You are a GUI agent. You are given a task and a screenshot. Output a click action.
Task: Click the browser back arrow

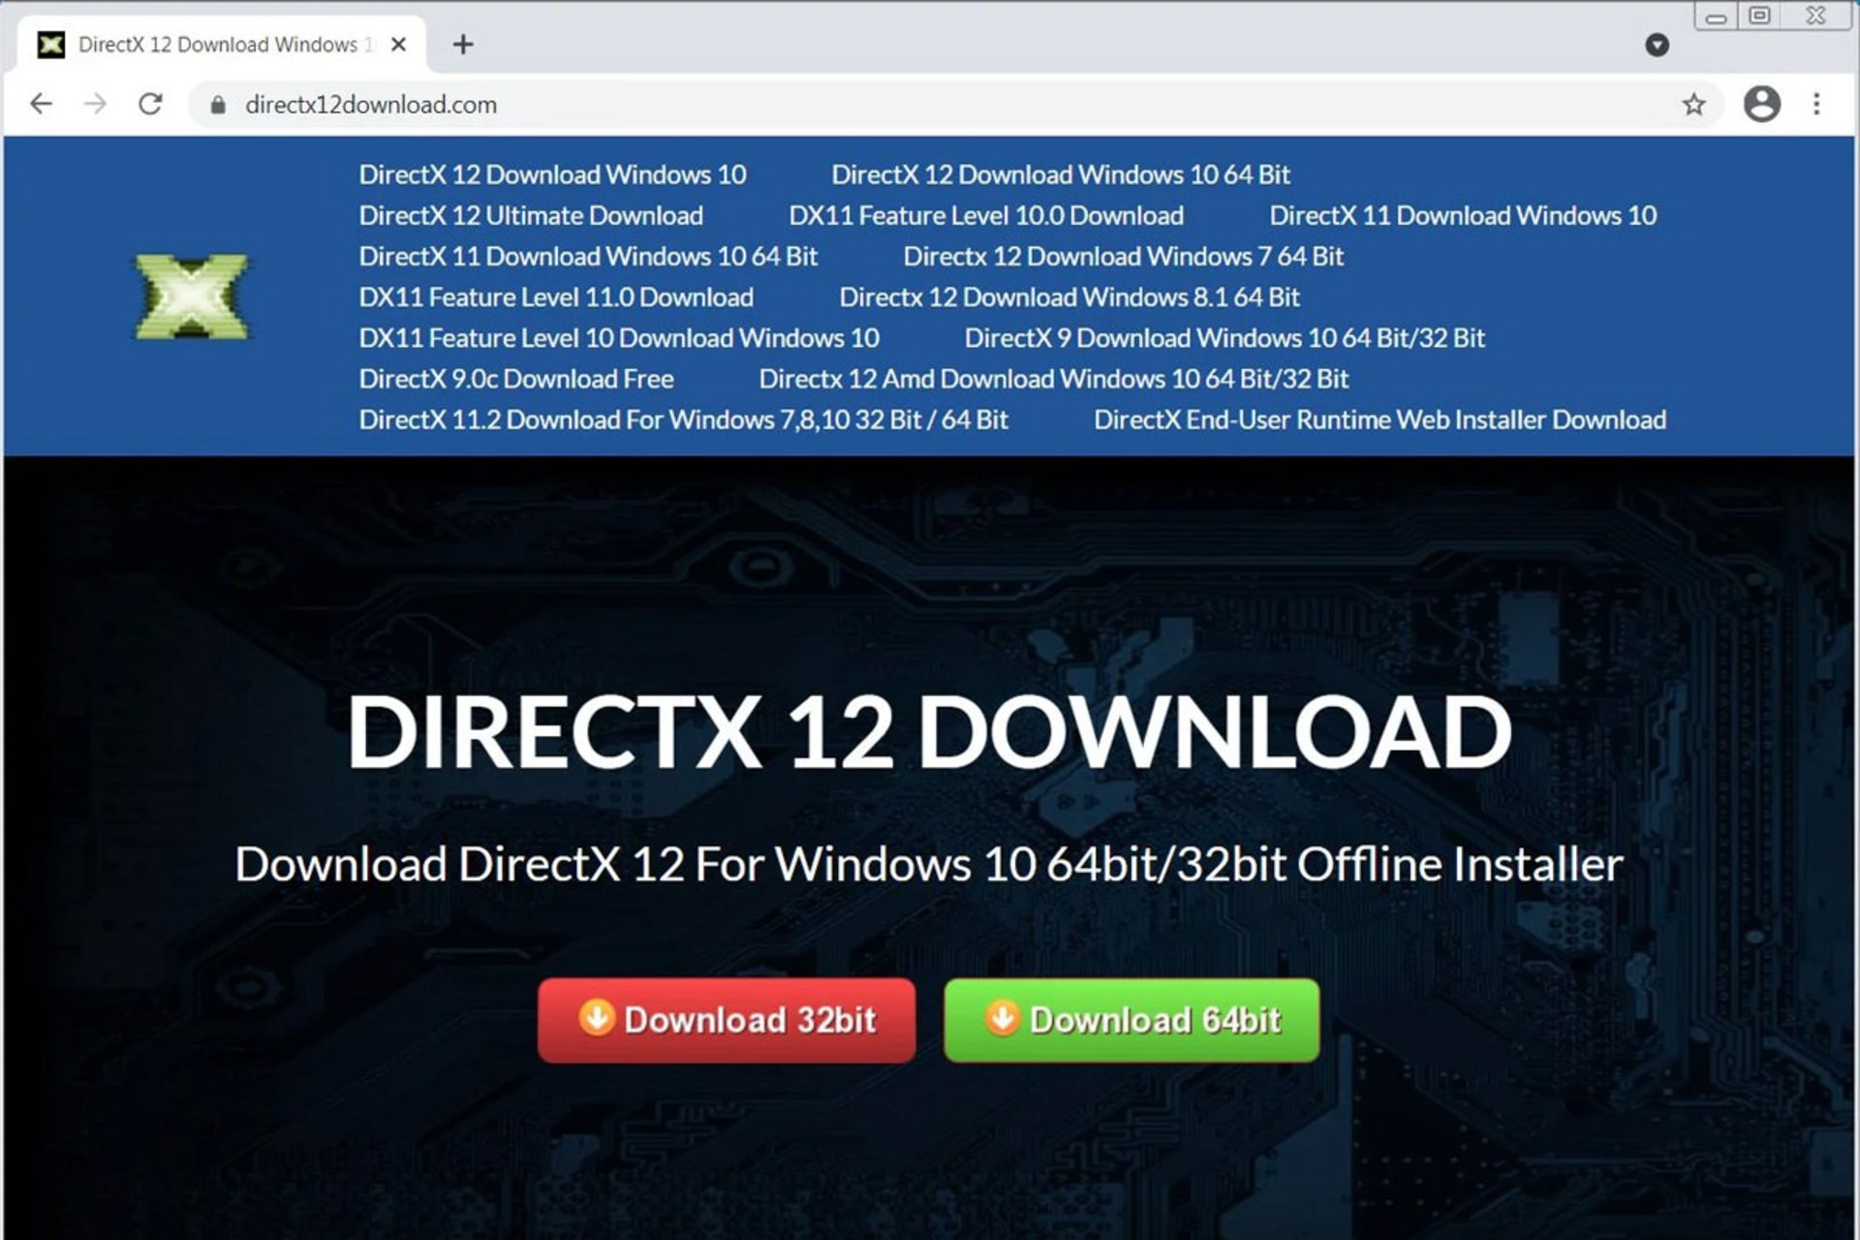[x=41, y=104]
